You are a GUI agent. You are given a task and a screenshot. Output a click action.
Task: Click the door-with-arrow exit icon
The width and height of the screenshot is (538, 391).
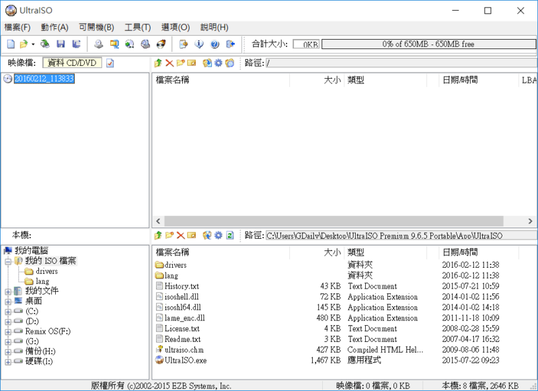click(230, 44)
